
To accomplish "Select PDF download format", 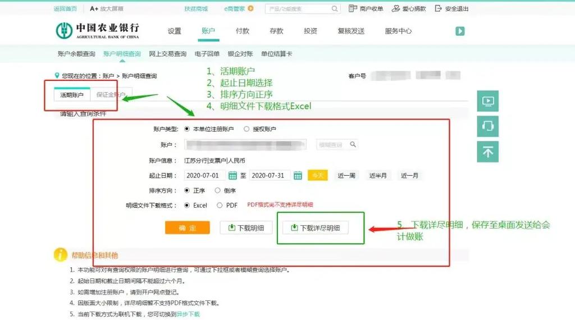I will click(220, 205).
